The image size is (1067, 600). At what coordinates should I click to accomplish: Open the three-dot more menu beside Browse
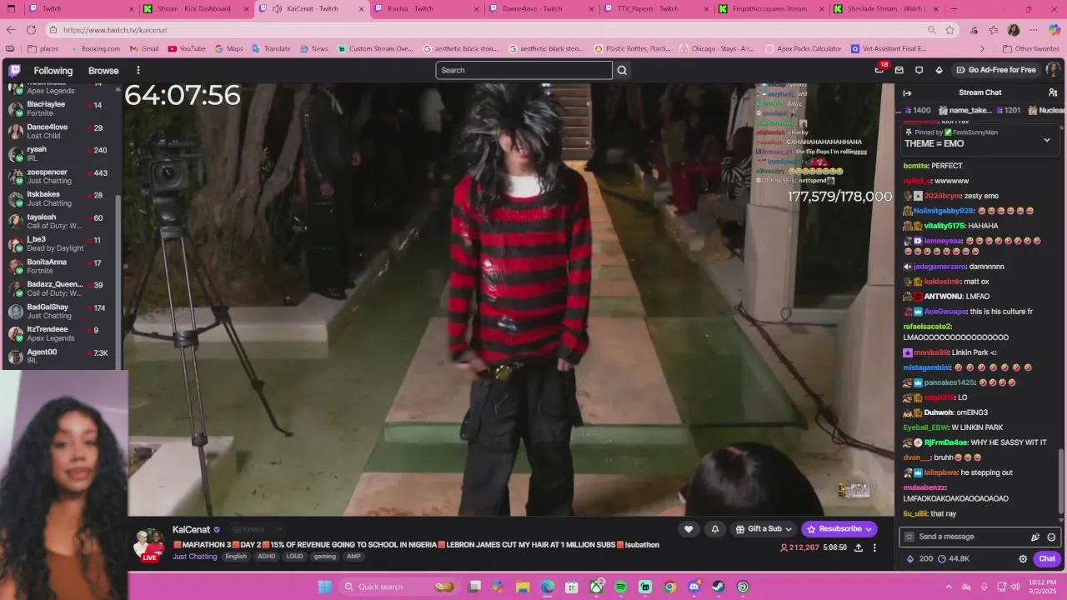(138, 70)
